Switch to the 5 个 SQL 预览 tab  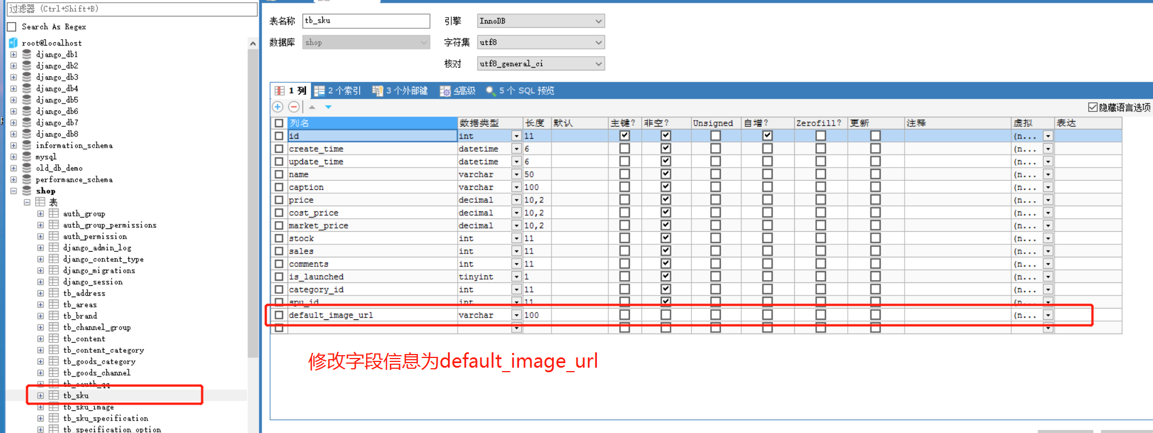[520, 90]
